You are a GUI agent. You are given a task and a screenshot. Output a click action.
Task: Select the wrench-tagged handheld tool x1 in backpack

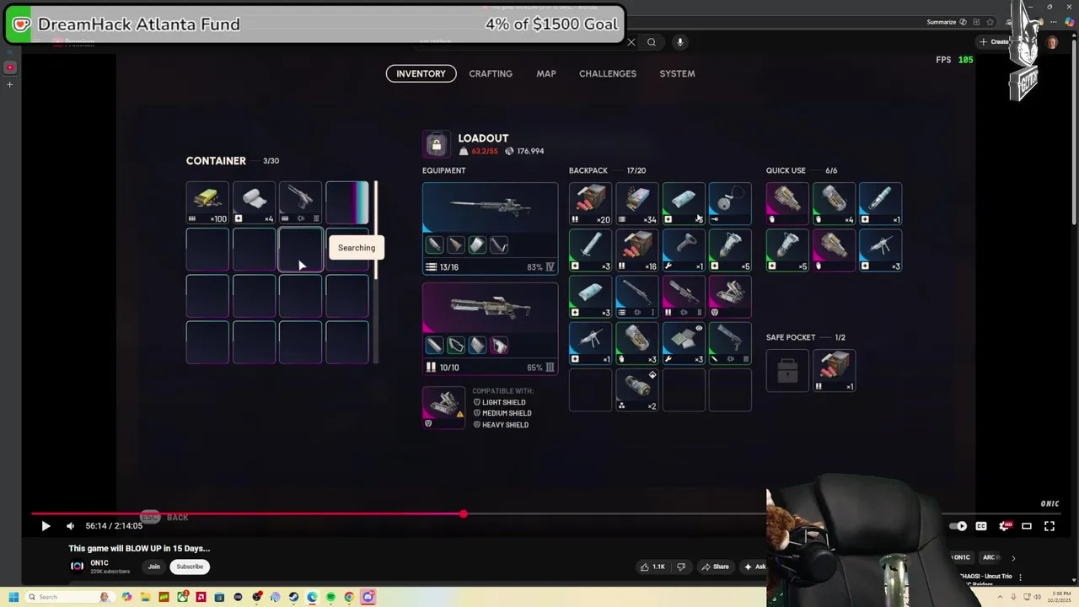[684, 250]
